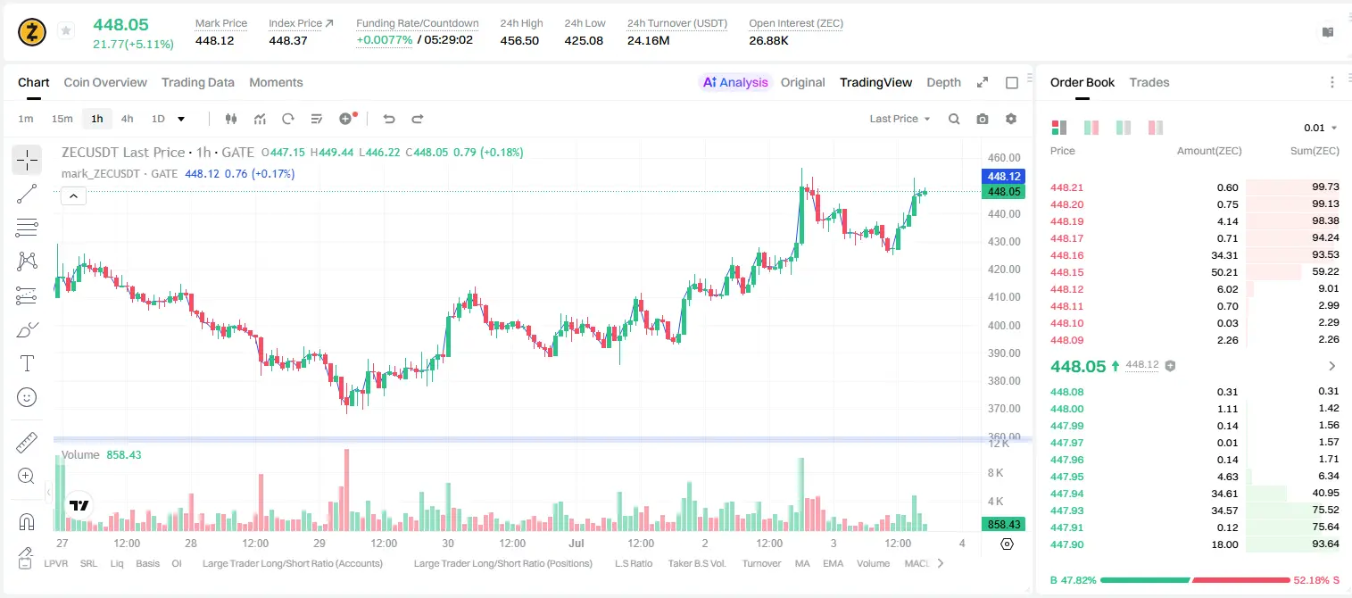Select the text annotation tool
The width and height of the screenshot is (1352, 598).
[27, 363]
